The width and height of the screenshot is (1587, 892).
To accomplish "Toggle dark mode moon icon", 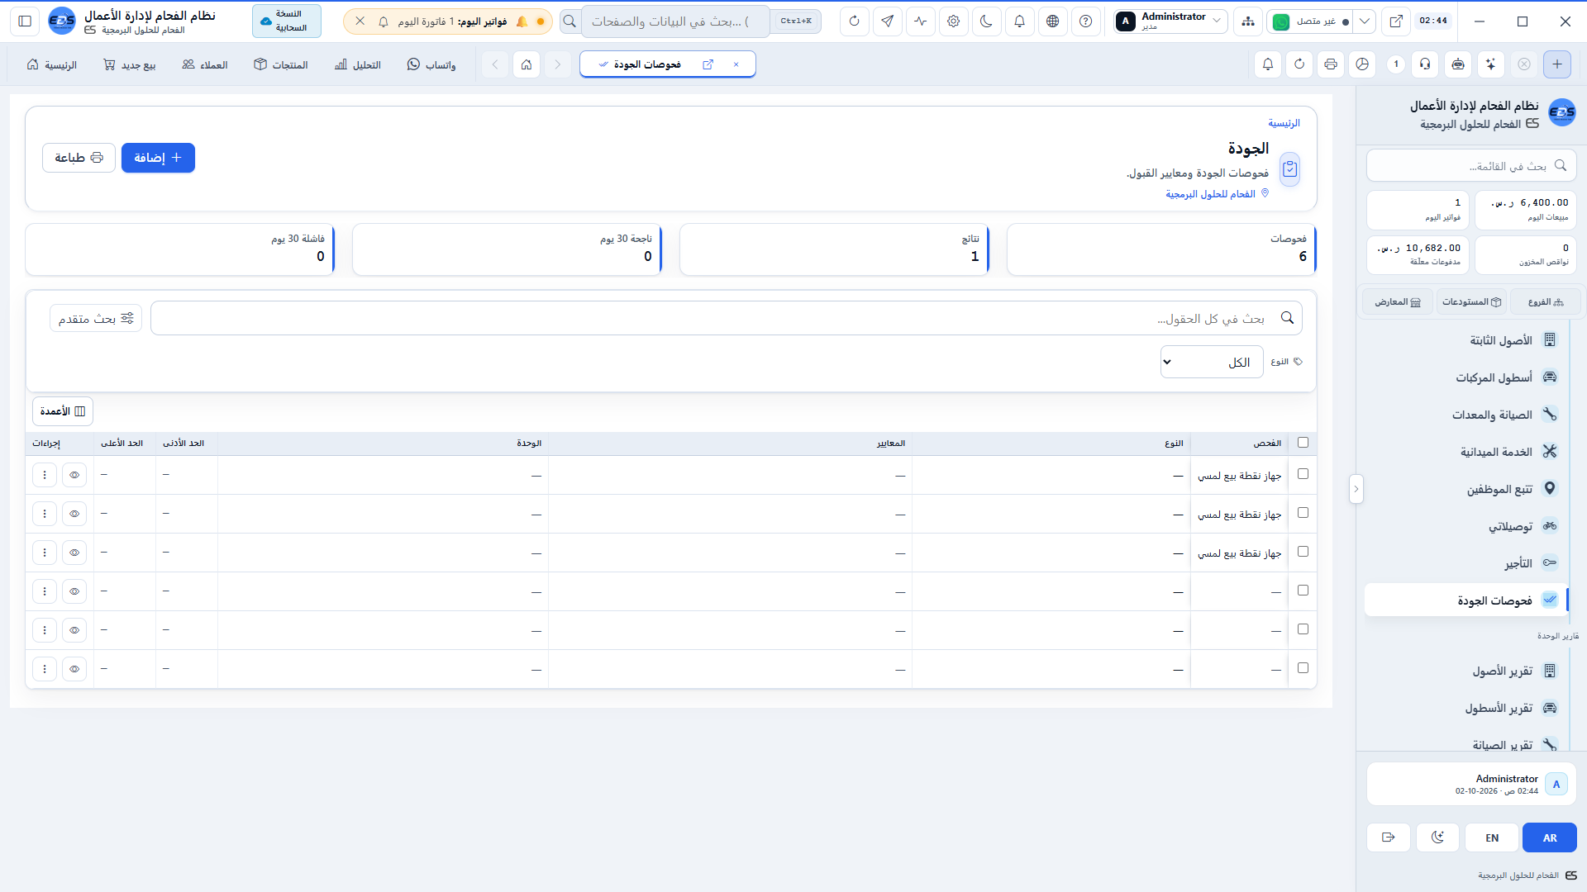I will point(986,21).
